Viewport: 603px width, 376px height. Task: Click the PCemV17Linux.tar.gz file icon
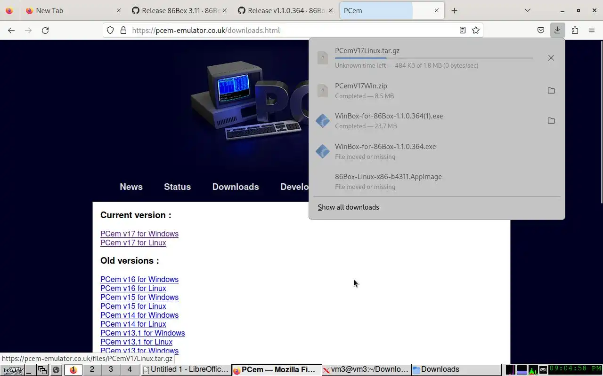[x=323, y=58]
